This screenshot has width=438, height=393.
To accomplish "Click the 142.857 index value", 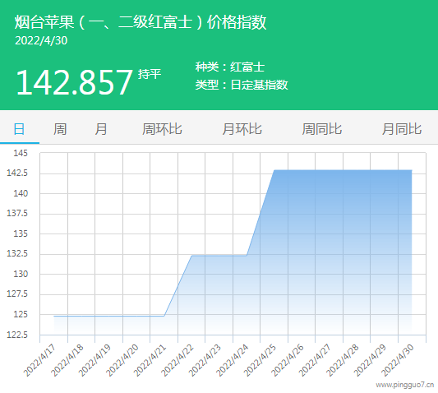I will (74, 82).
